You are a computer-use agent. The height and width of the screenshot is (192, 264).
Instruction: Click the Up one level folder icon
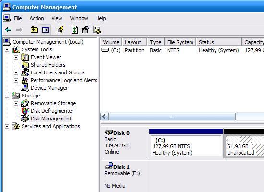coord(34,30)
